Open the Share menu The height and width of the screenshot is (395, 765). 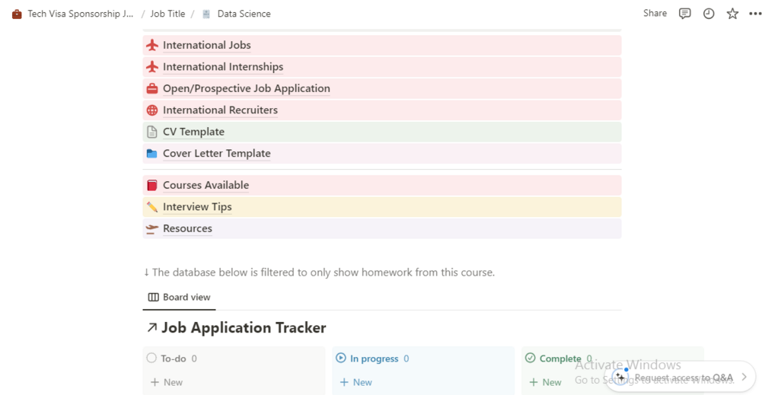coord(655,14)
